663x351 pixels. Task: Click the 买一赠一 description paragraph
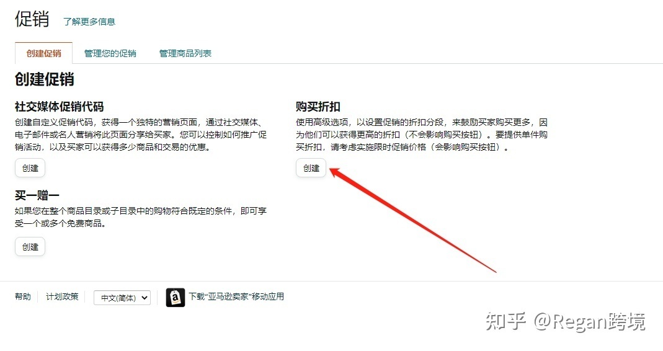click(x=141, y=217)
